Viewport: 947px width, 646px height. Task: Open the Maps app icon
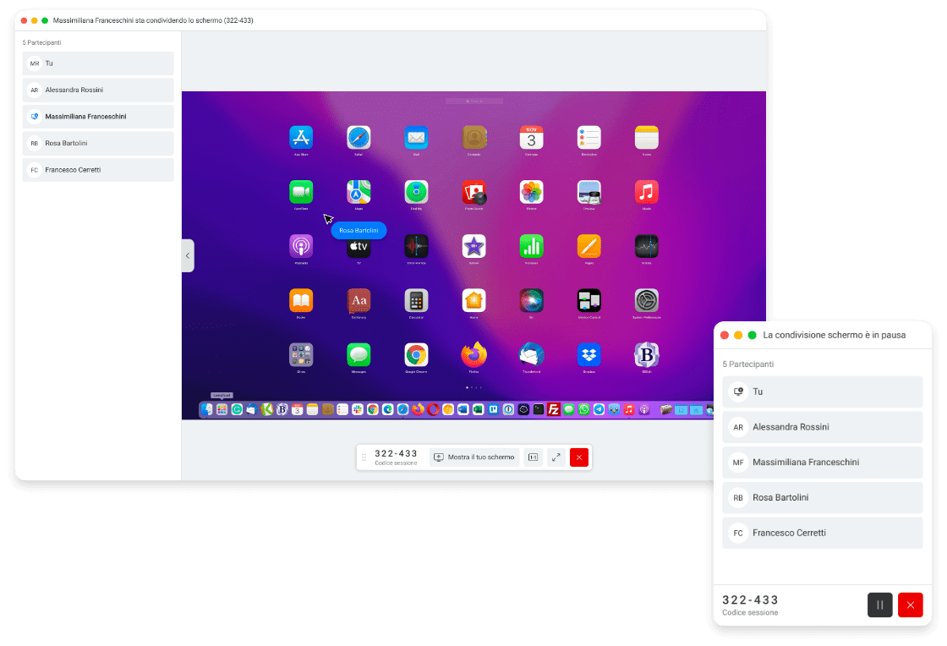pyautogui.click(x=359, y=192)
